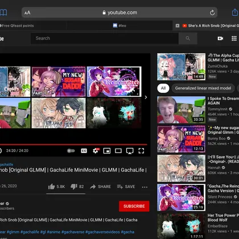239x239 pixels.
Task: Click the Her True Power video title
Action: (x=223, y=217)
